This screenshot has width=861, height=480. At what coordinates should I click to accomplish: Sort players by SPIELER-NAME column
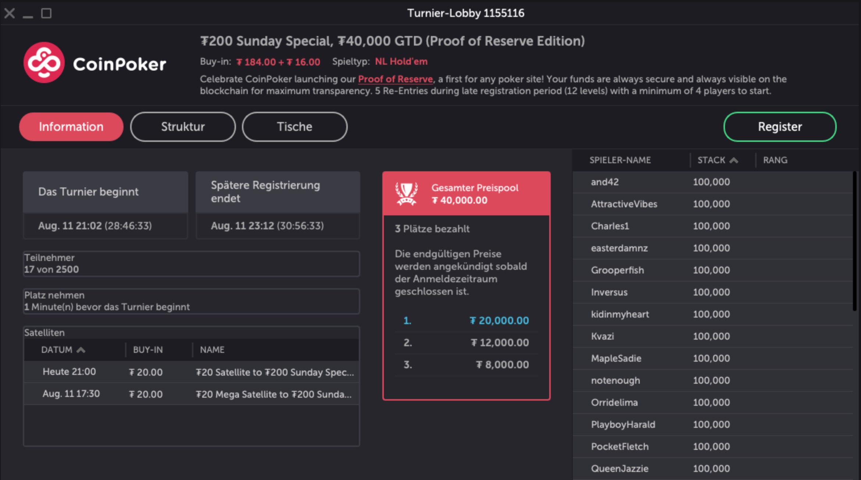(x=620, y=160)
